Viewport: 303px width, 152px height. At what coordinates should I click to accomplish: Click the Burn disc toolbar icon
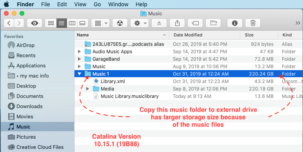(x=120, y=23)
